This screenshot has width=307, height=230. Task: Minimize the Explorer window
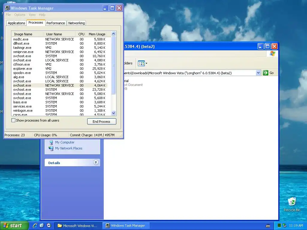click(260, 46)
